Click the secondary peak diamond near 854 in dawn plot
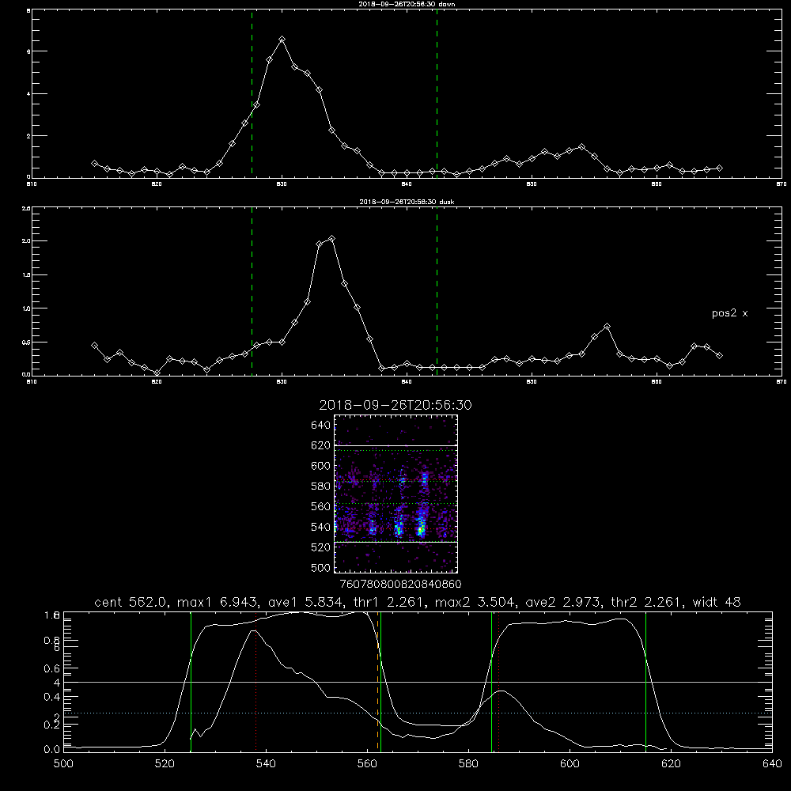The width and height of the screenshot is (791, 791). pyautogui.click(x=581, y=147)
